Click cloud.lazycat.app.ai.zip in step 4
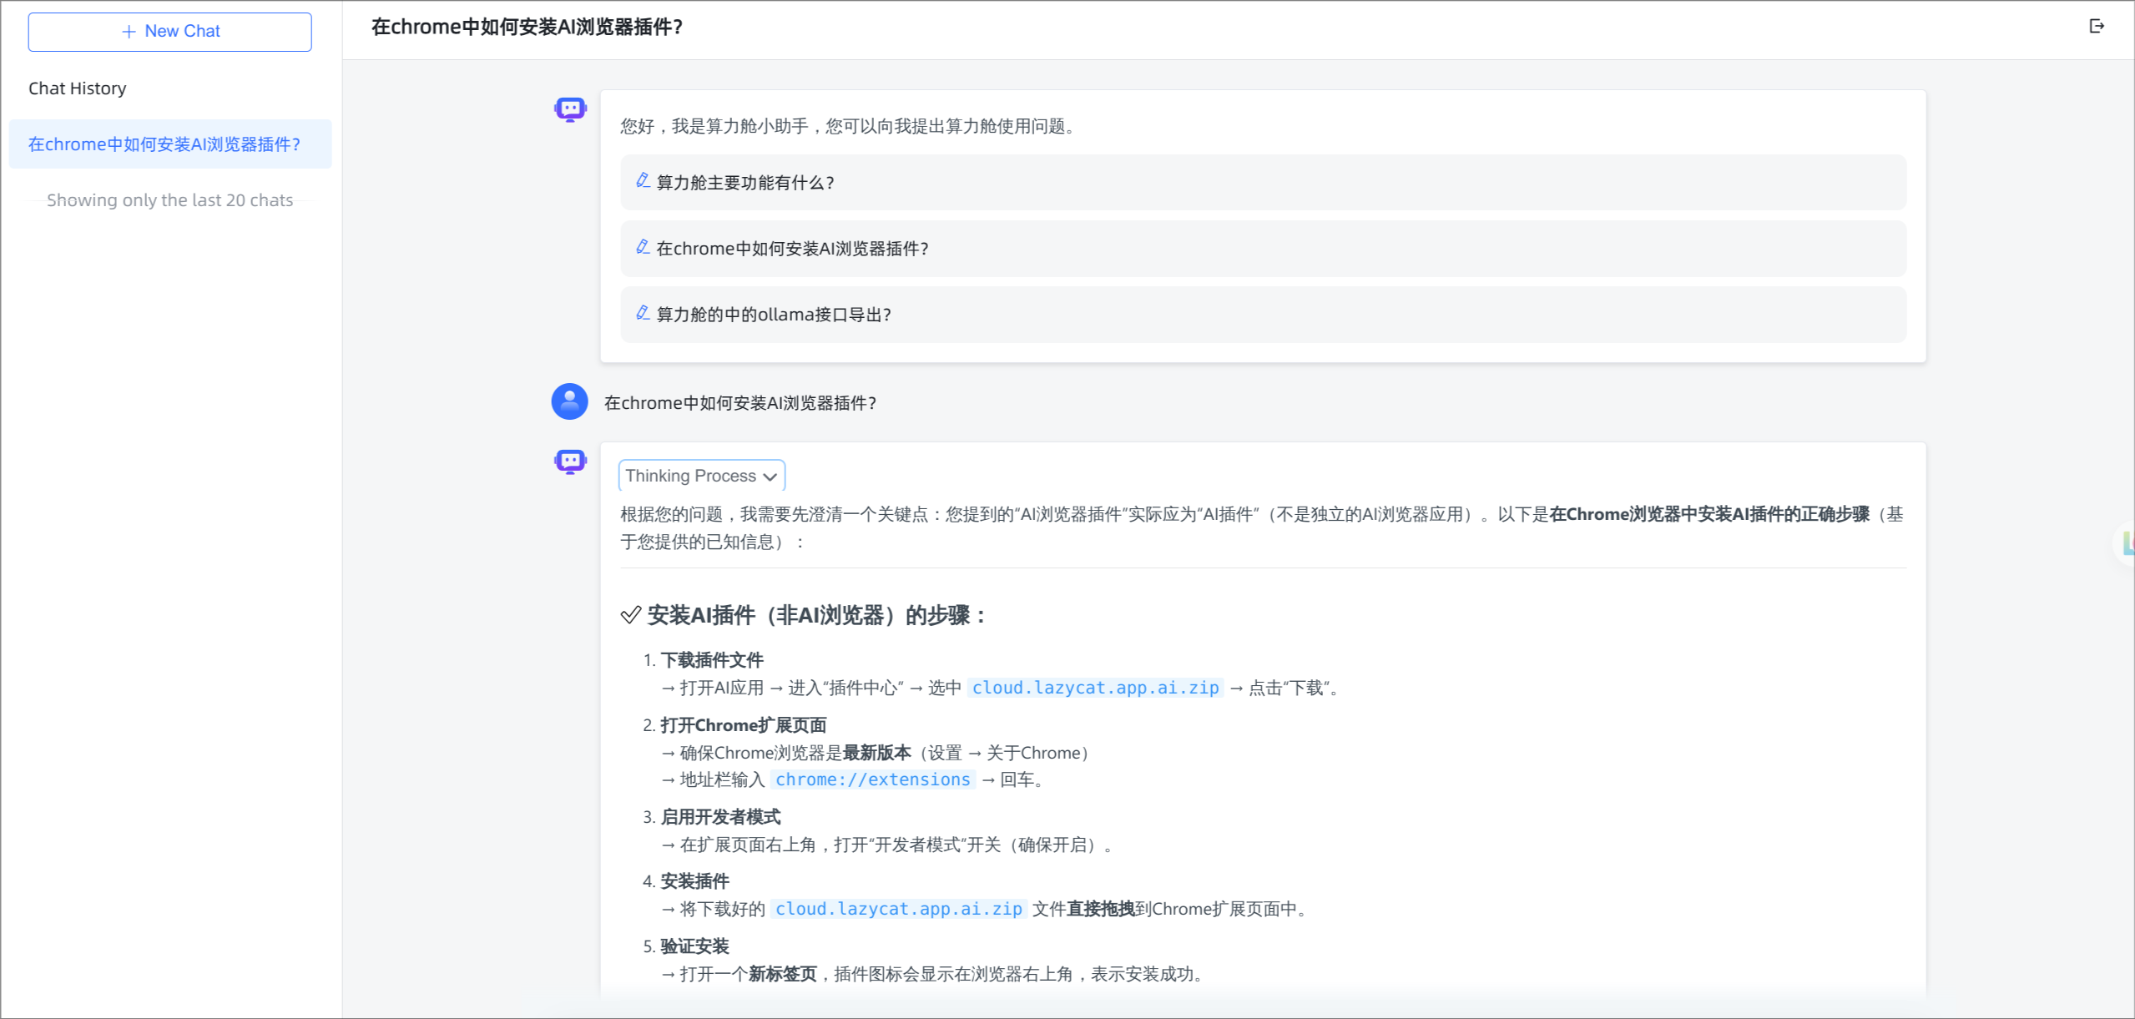Viewport: 2135px width, 1019px height. tap(898, 909)
